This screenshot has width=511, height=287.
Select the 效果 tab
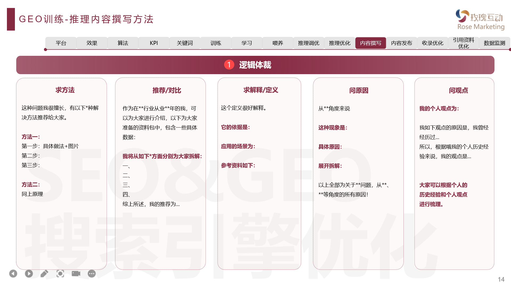tap(92, 43)
